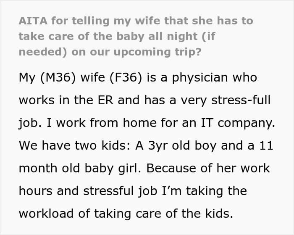Click the "(M36)" age tag
294x235 pixels.
tap(58, 77)
